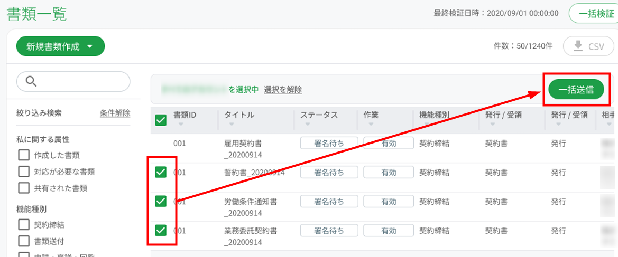The image size is (618, 257).
Task: Sort by the 書類ID column arrow
Action: click(x=181, y=125)
